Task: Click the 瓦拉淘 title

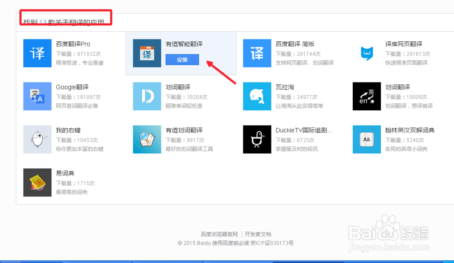Action: (285, 87)
